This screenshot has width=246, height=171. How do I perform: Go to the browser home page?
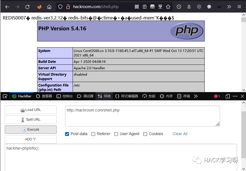click(49, 7)
